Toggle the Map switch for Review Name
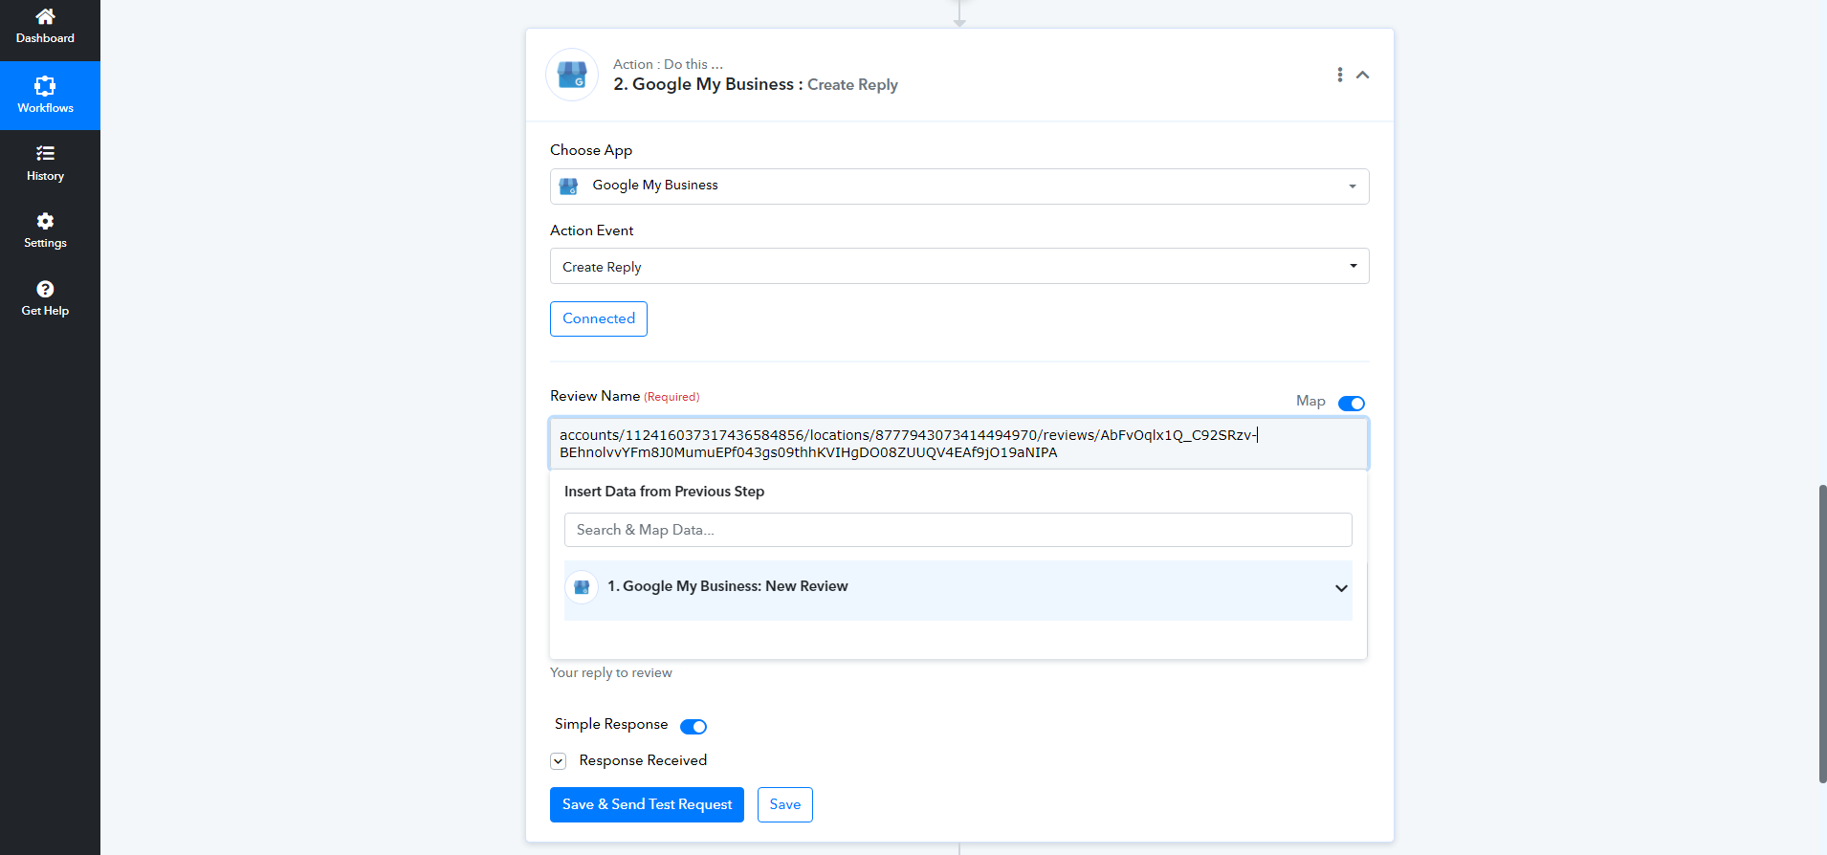This screenshot has width=1827, height=855. click(1352, 404)
